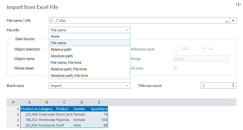The height and width of the screenshot is (130, 243).
Task: Click the ellipsis browse file button
Action: [x=227, y=21]
